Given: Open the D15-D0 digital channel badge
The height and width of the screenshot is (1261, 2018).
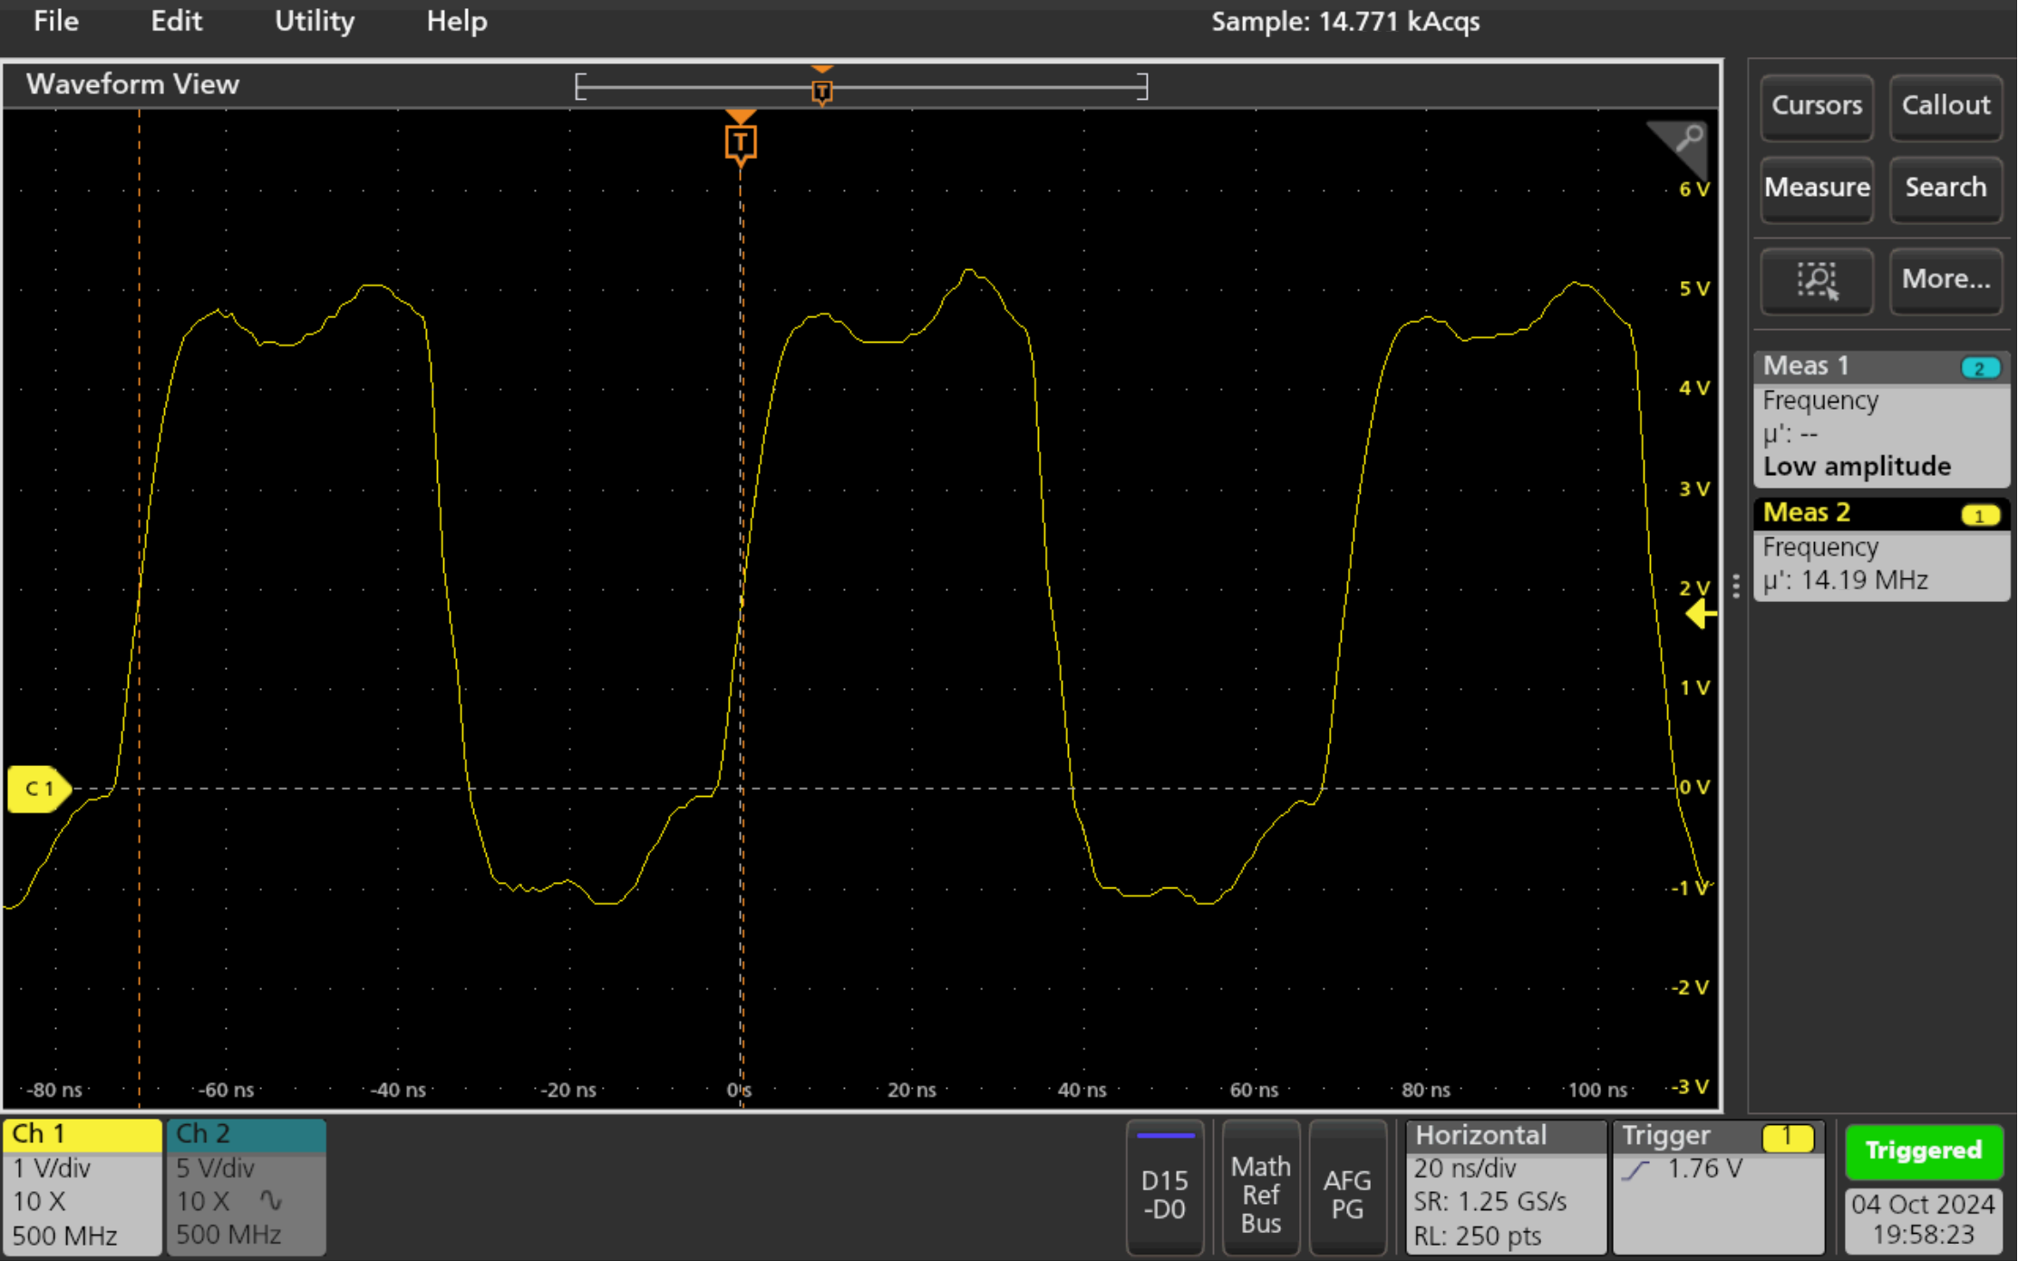Looking at the screenshot, I should [1165, 1188].
